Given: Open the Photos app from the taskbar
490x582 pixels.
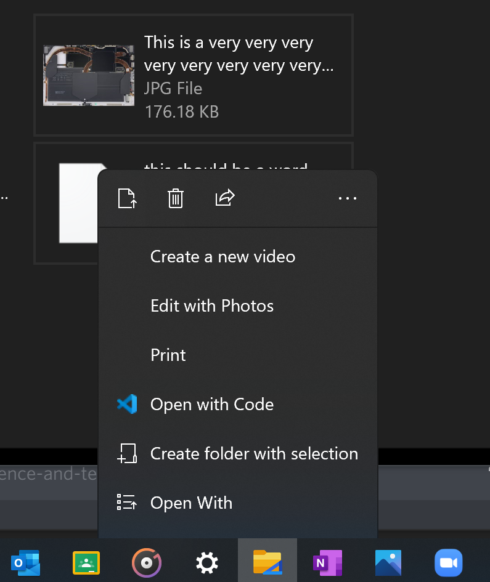Looking at the screenshot, I should (x=388, y=562).
